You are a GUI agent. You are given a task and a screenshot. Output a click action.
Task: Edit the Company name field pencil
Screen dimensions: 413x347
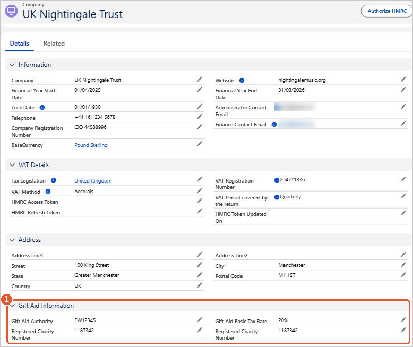(x=200, y=79)
